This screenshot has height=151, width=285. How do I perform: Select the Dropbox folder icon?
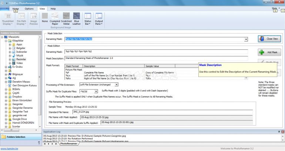[10, 97]
